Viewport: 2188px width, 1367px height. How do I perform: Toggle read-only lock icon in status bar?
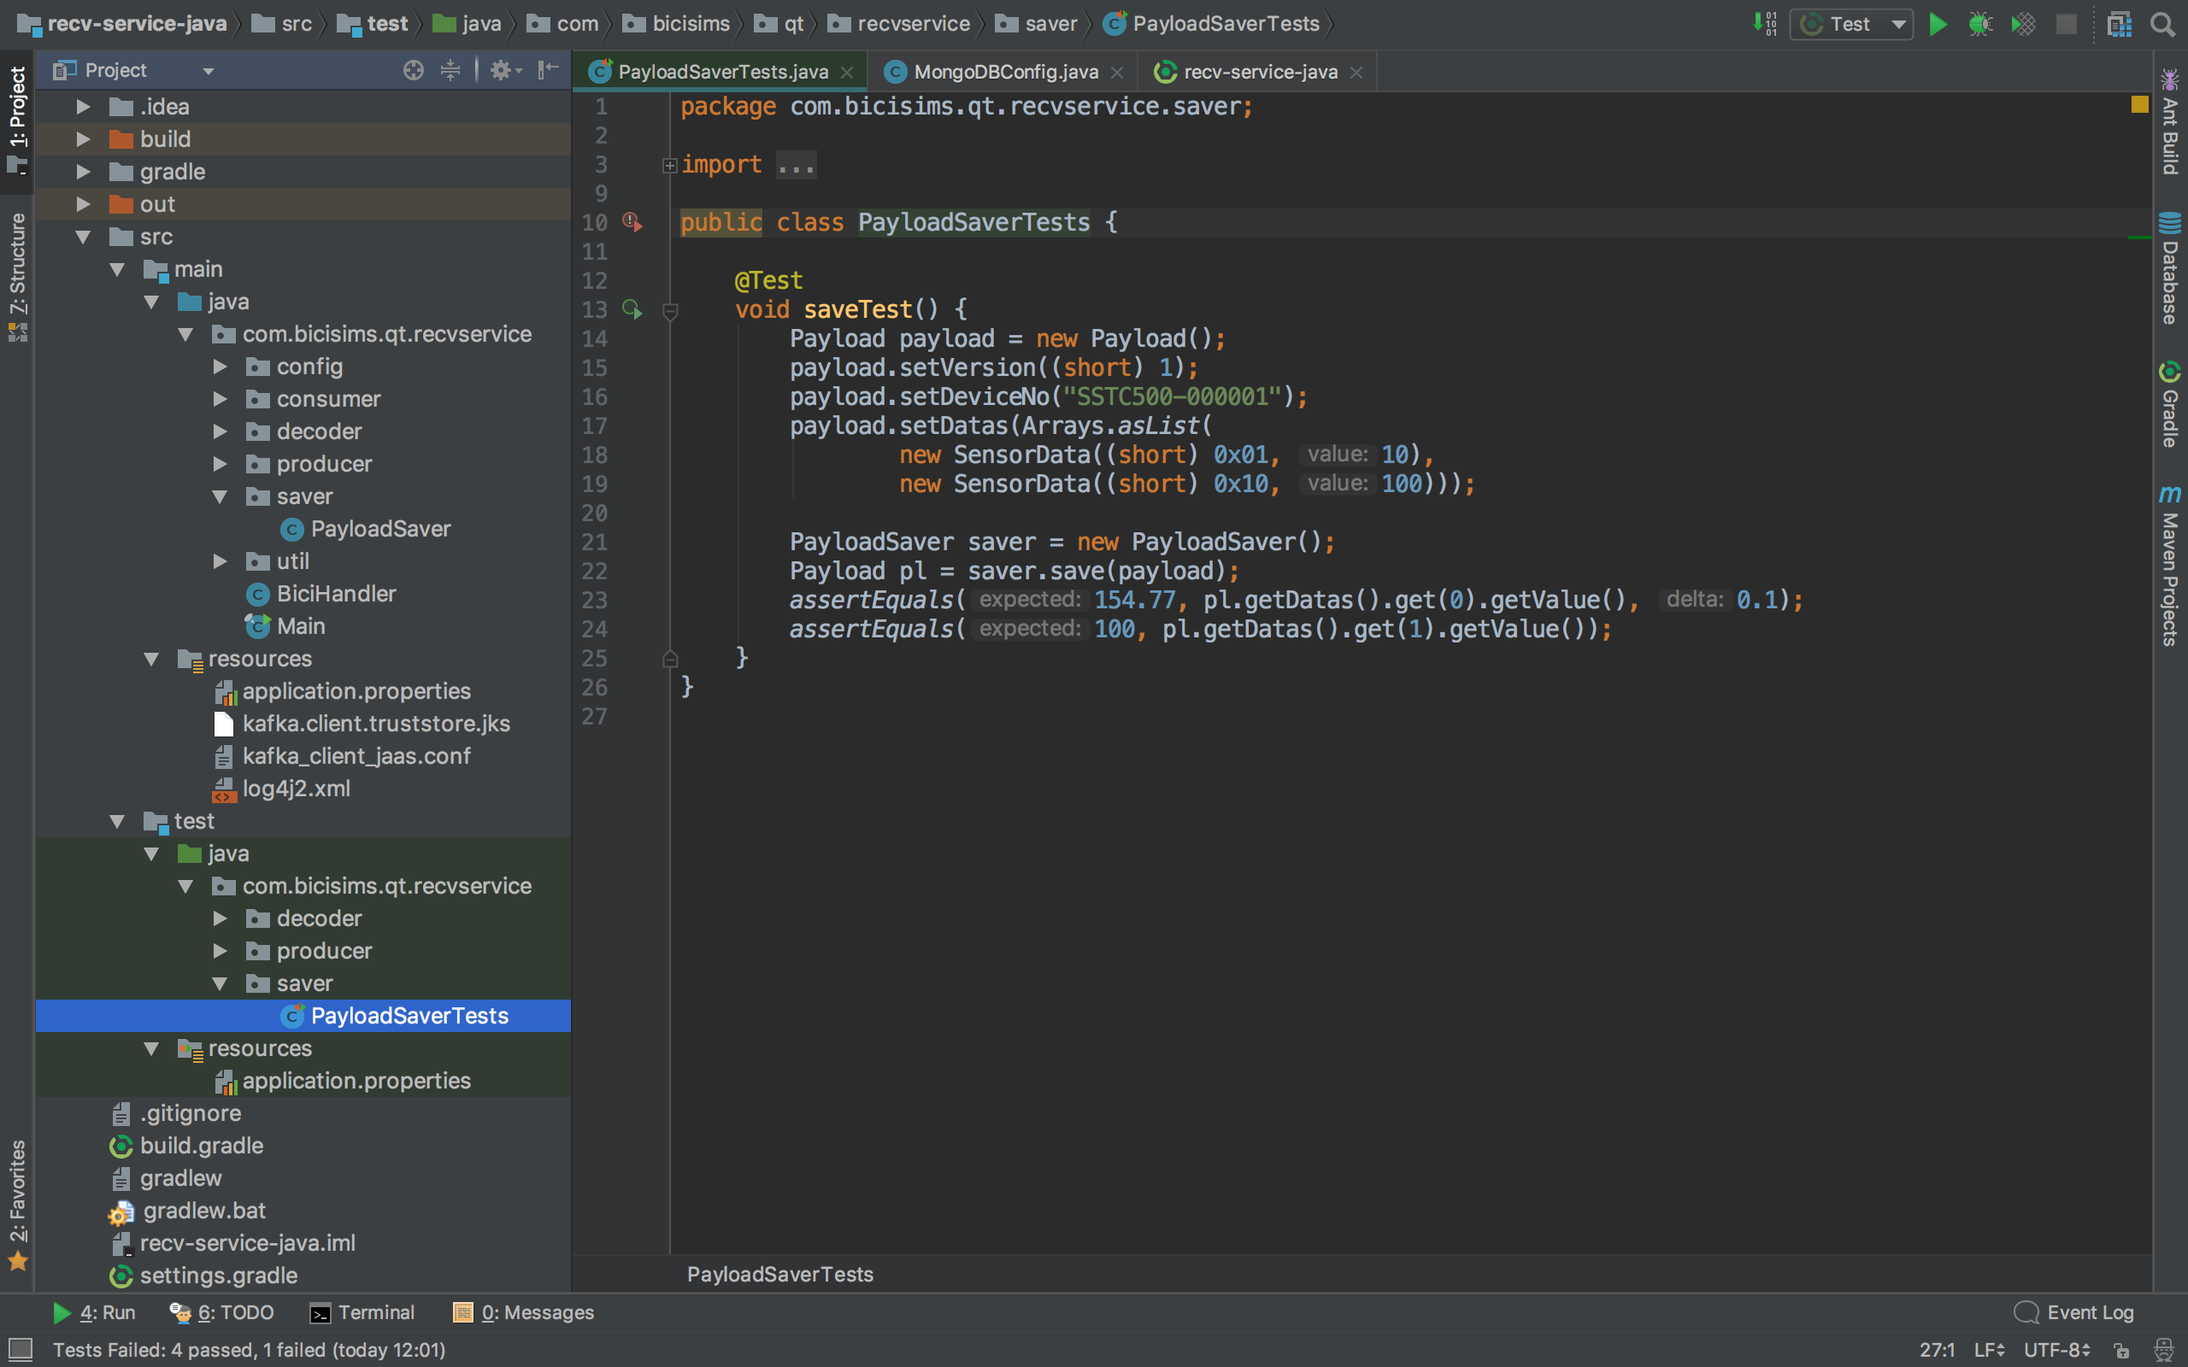(2121, 1350)
